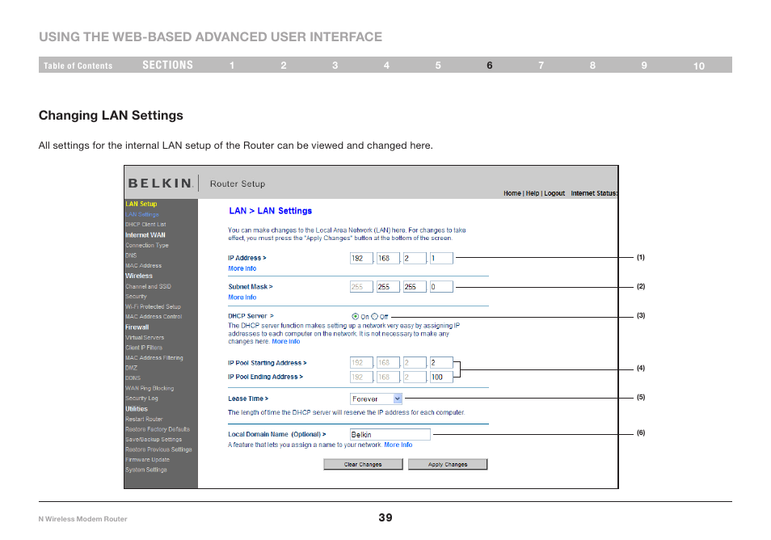
Task: Open the Utilities heading in the sidebar
Action: tap(137, 409)
